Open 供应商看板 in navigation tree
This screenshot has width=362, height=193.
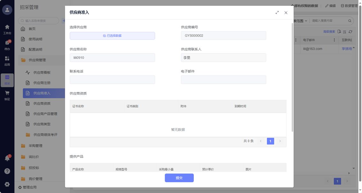(x=42, y=73)
